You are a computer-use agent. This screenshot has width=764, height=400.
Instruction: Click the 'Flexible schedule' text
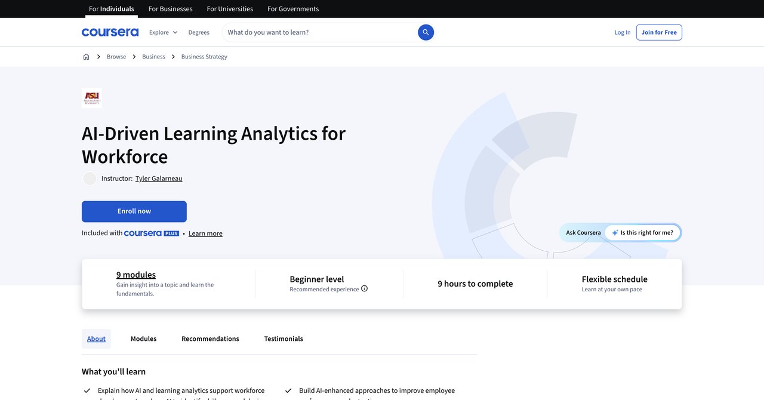click(615, 279)
